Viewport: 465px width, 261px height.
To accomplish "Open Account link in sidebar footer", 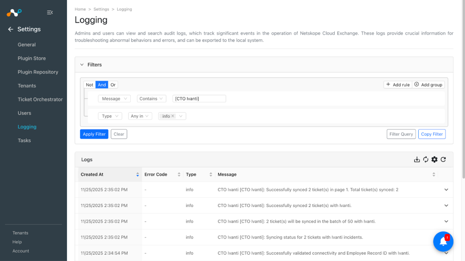I will click(x=21, y=251).
